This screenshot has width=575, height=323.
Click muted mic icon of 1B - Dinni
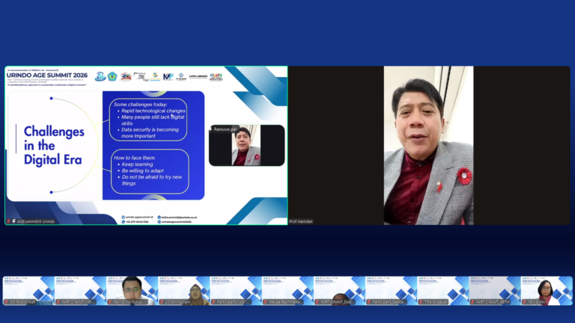[x=524, y=302]
